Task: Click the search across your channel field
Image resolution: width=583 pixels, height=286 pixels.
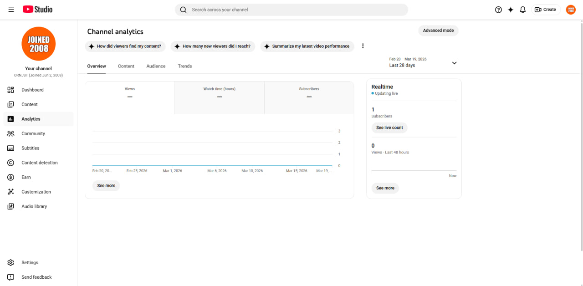Action: coord(291,10)
